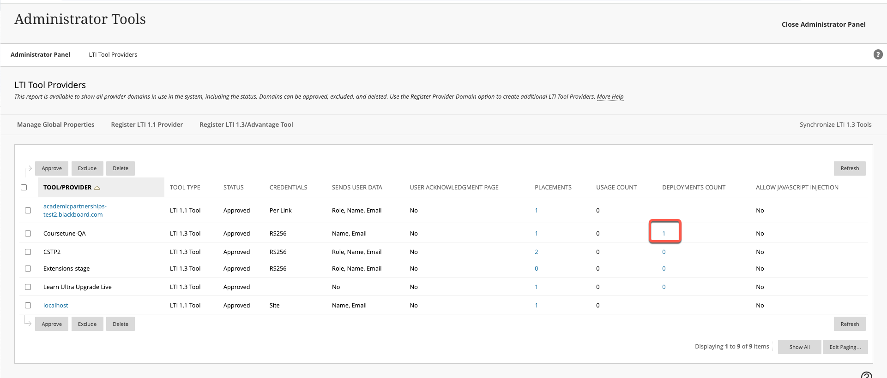Check the Extensions-stage row checkbox
Image resolution: width=887 pixels, height=378 pixels.
[x=28, y=268]
